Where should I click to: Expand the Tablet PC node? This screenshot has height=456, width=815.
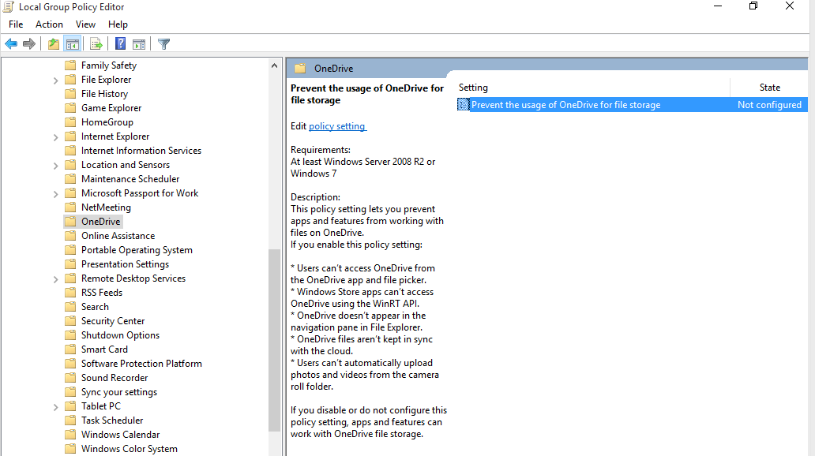point(55,407)
